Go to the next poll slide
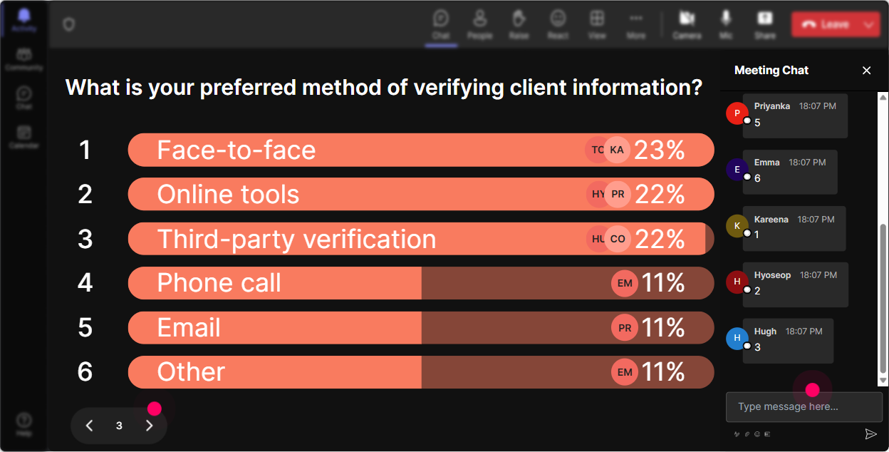The height and width of the screenshot is (452, 889). [149, 426]
